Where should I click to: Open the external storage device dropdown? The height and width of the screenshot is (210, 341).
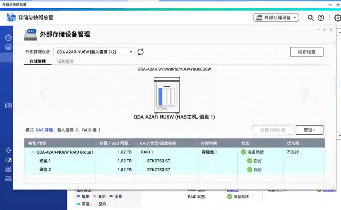[94, 52]
